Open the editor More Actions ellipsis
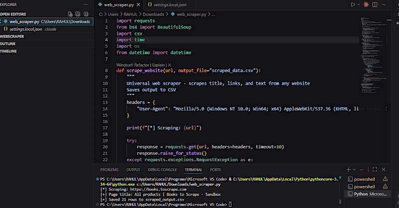 (384, 4)
